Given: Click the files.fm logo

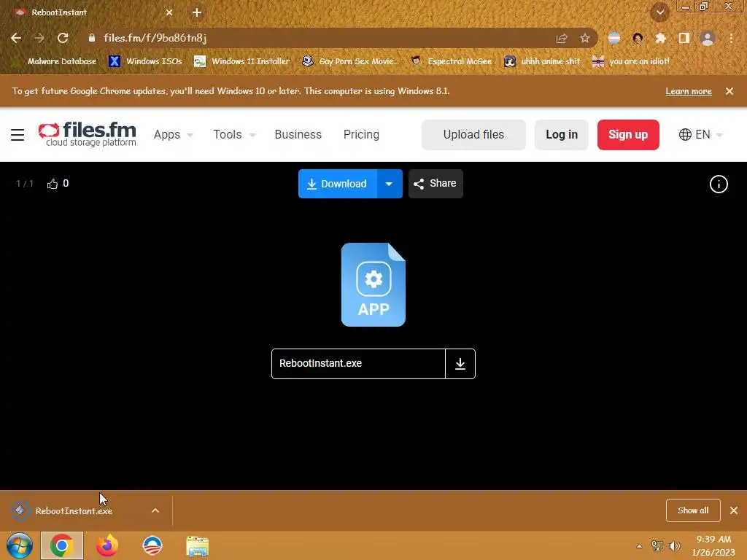Looking at the screenshot, I should coord(88,134).
